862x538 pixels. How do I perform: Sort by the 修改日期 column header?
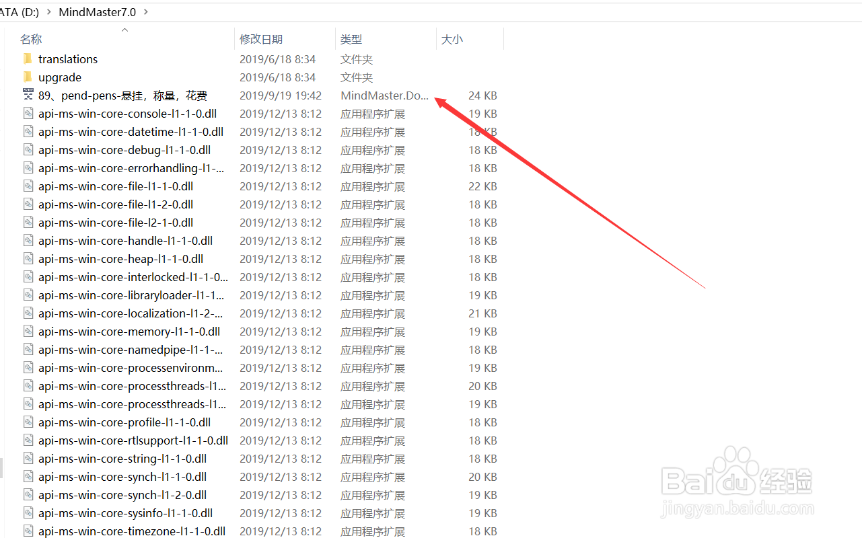click(261, 40)
